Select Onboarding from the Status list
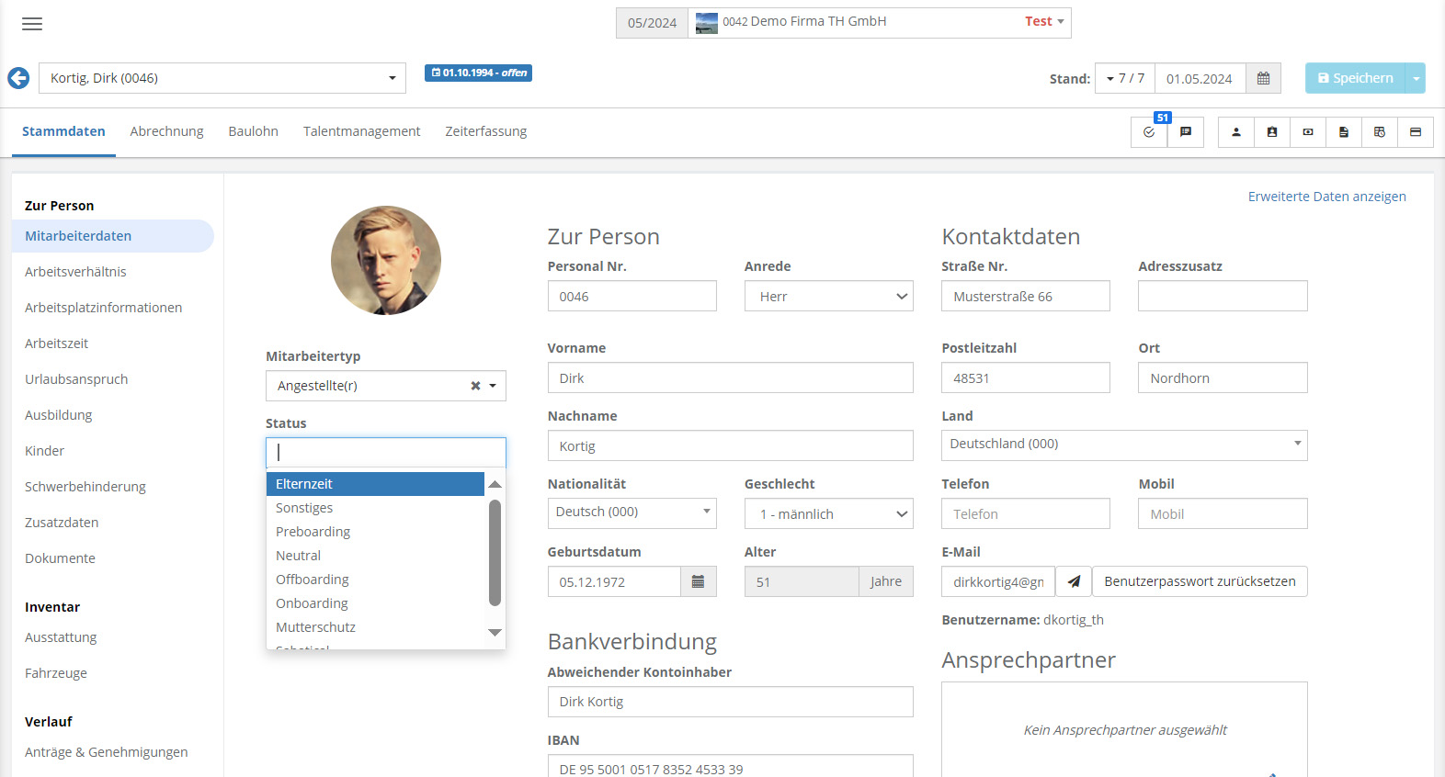This screenshot has width=1445, height=777. pyautogui.click(x=312, y=603)
